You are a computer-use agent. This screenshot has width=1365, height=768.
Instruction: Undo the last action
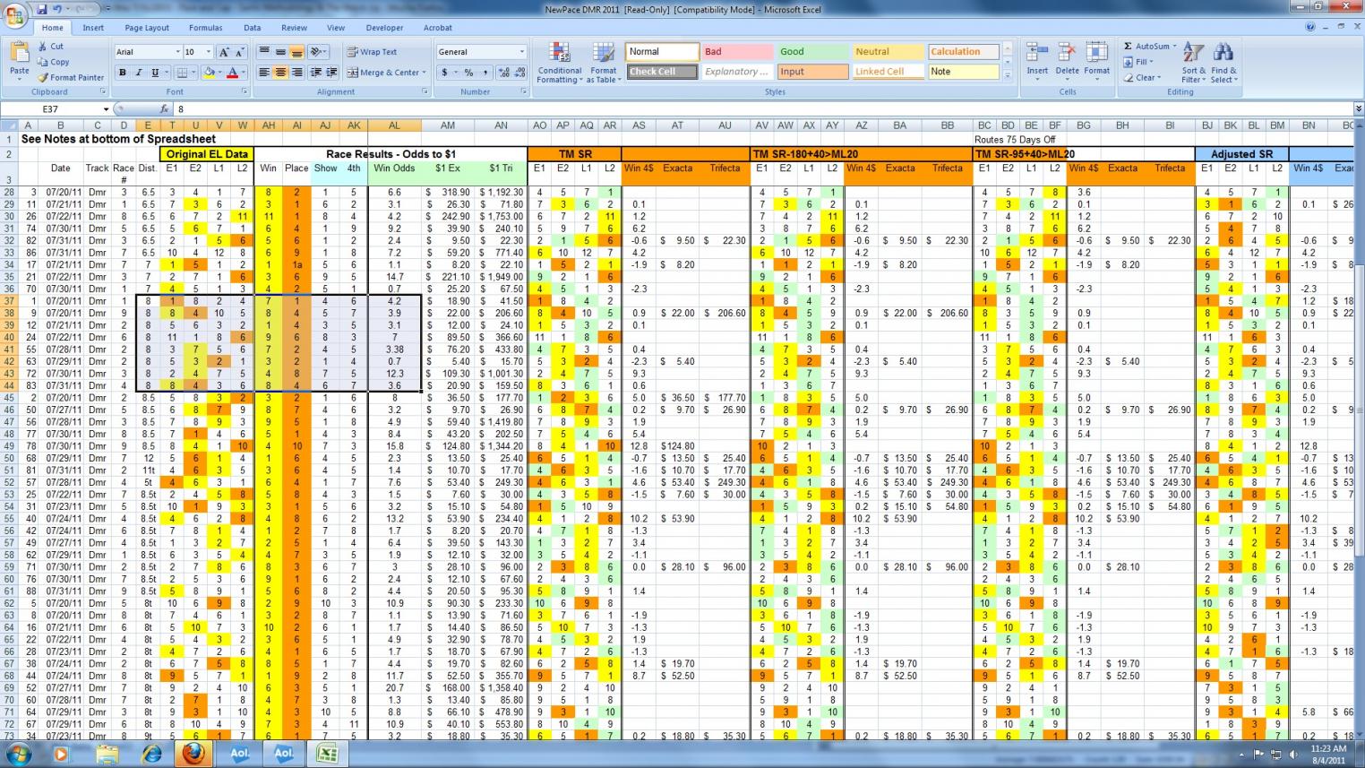tap(57, 9)
